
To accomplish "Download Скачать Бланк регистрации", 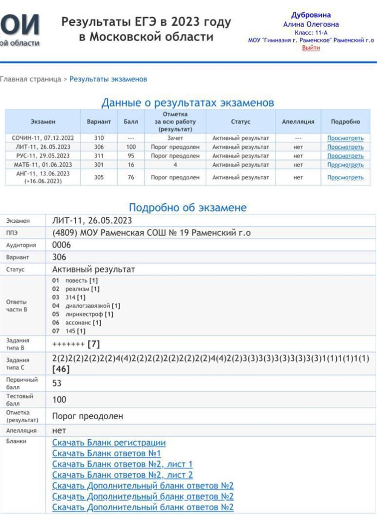I will [109, 442].
